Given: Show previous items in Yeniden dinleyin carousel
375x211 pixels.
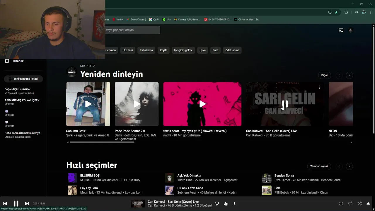Looking at the screenshot, I should point(339,75).
